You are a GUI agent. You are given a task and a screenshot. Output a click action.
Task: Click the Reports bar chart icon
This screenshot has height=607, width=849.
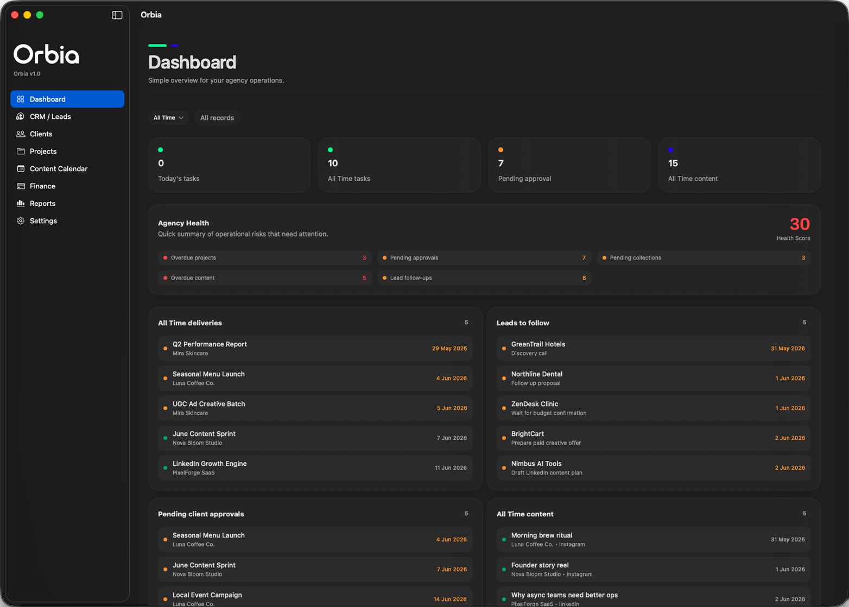click(x=21, y=203)
